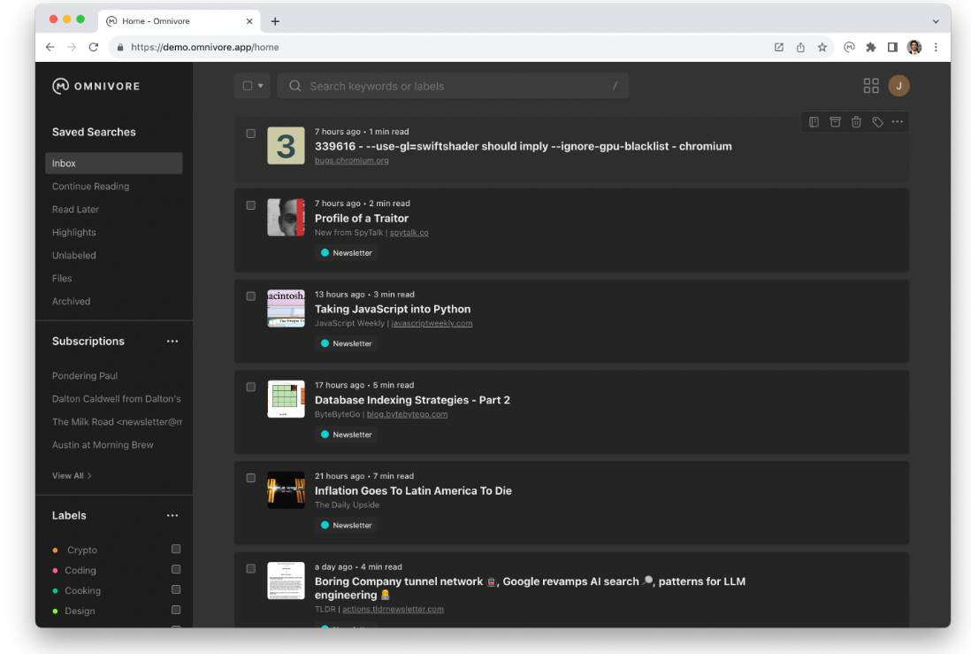
Task: Open Subscriptions more options menu
Action: coord(172,341)
